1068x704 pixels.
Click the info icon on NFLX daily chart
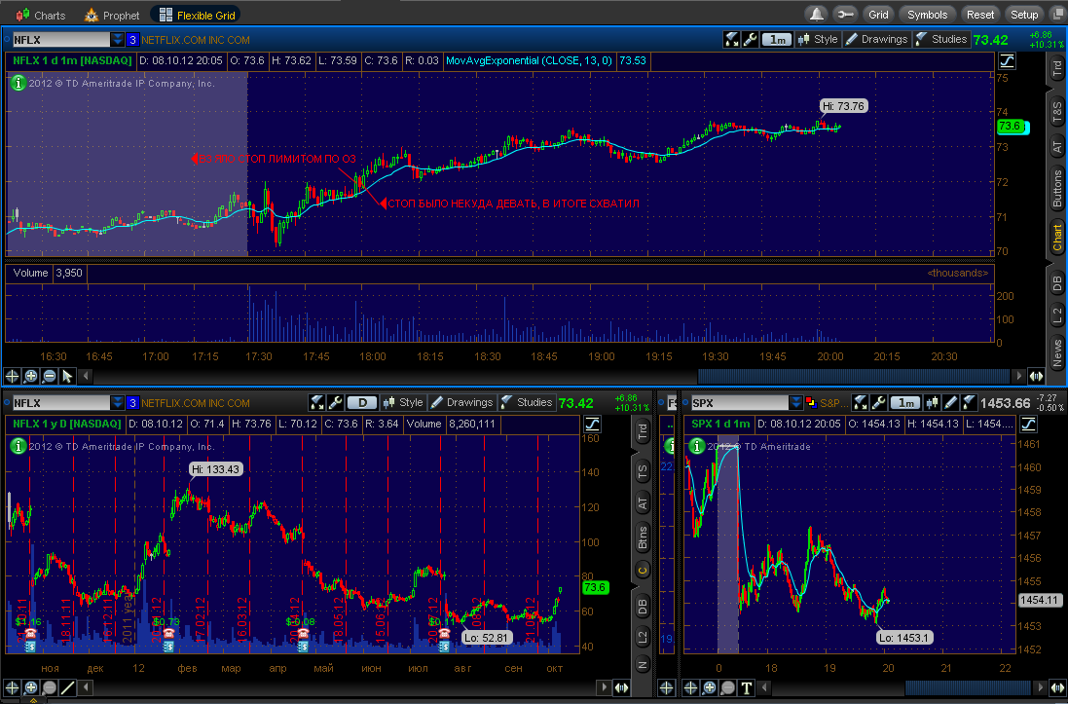coord(18,446)
